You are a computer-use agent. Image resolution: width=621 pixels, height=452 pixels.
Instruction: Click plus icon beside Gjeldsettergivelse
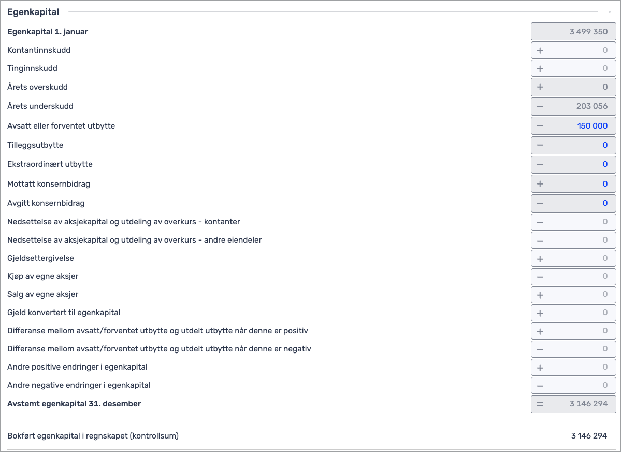540,259
